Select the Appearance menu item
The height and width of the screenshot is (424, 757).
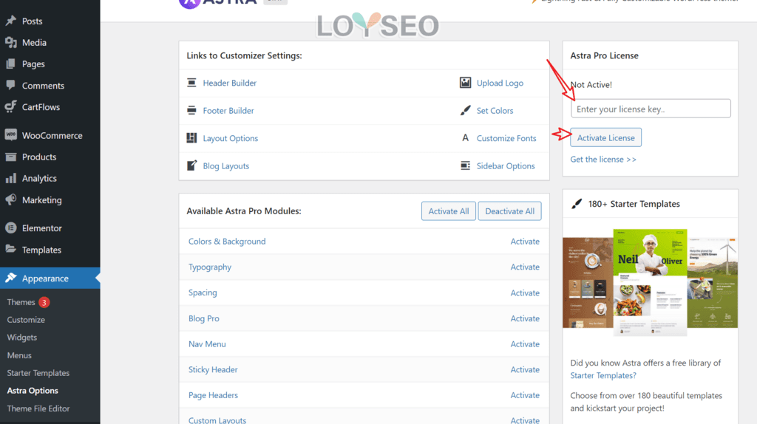point(50,278)
